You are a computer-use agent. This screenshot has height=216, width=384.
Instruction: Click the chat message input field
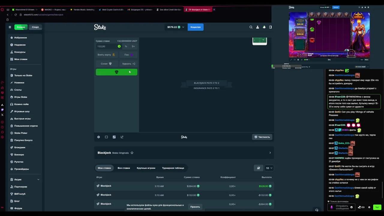342,207
